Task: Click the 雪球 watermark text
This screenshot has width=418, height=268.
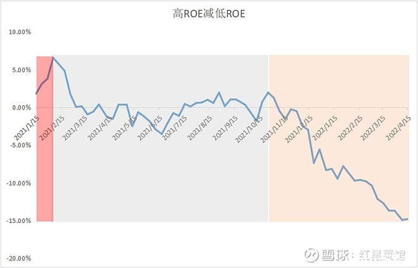Action: [x=335, y=255]
